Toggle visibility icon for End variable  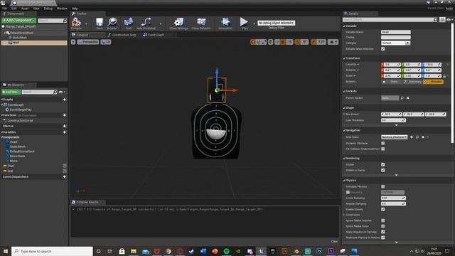[x=65, y=171]
